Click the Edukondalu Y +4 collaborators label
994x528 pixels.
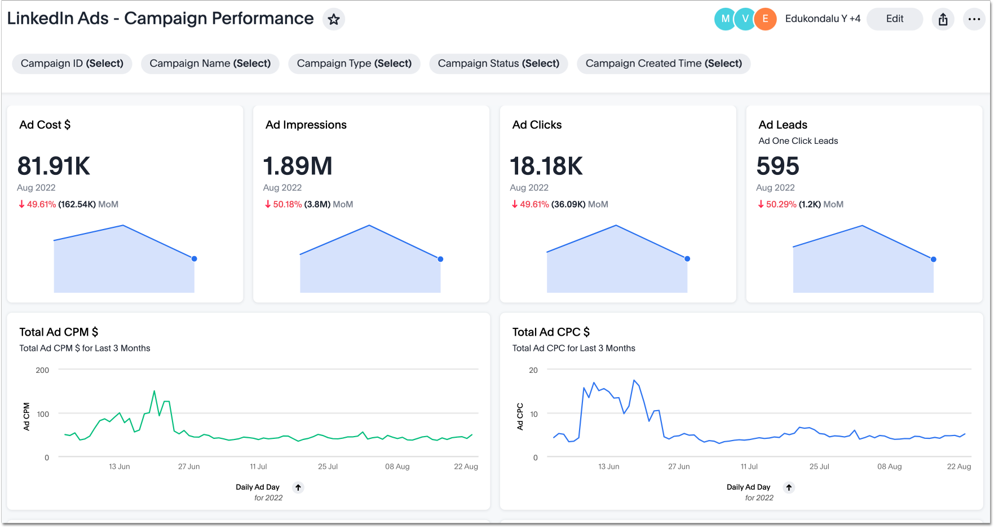pos(823,19)
